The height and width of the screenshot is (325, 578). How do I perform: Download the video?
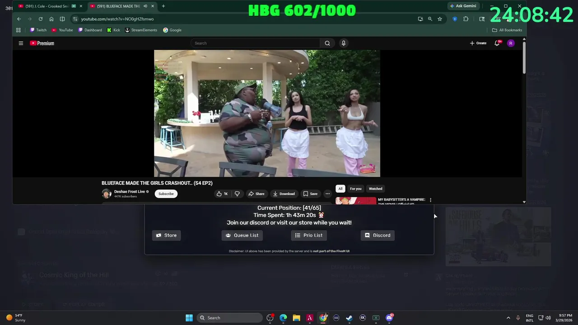(x=284, y=194)
